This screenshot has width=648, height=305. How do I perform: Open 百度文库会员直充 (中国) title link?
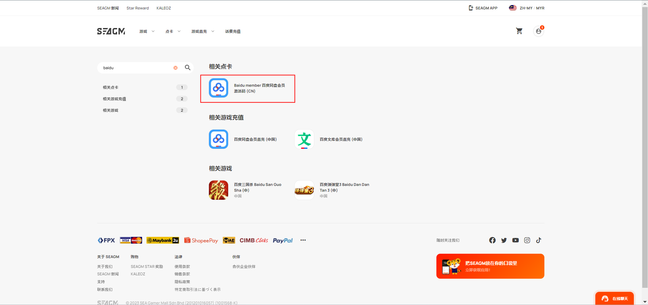pyautogui.click(x=341, y=139)
